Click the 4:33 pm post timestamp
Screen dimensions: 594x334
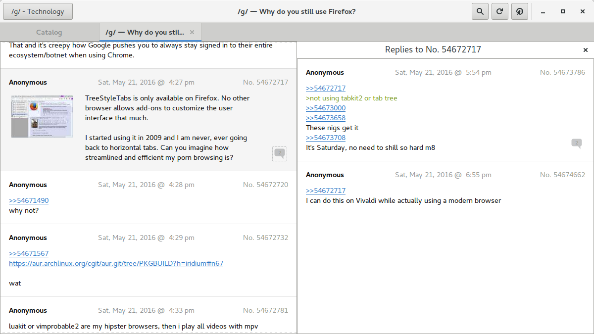146,310
